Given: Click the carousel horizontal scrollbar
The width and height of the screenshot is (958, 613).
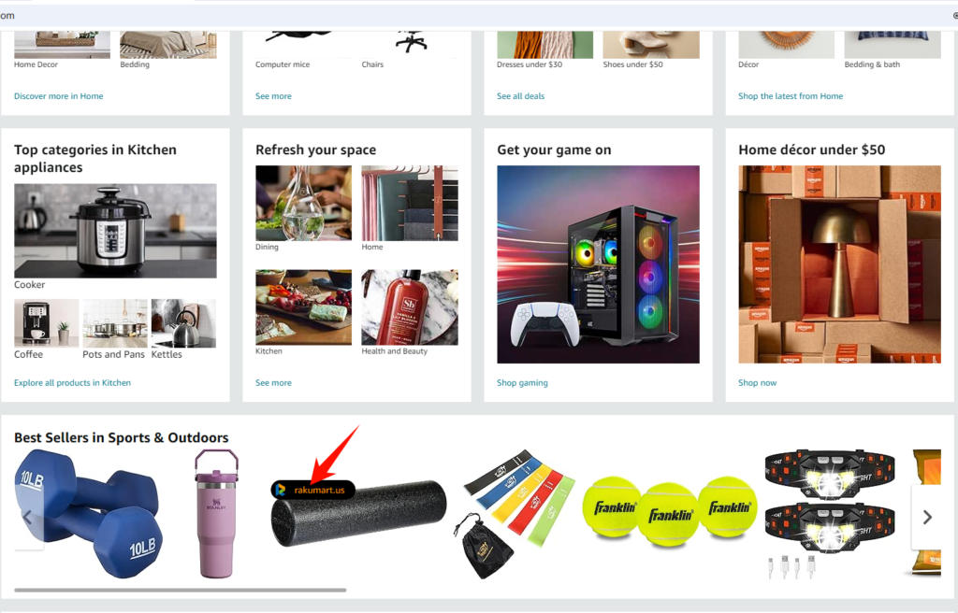Looking at the screenshot, I should 181,590.
